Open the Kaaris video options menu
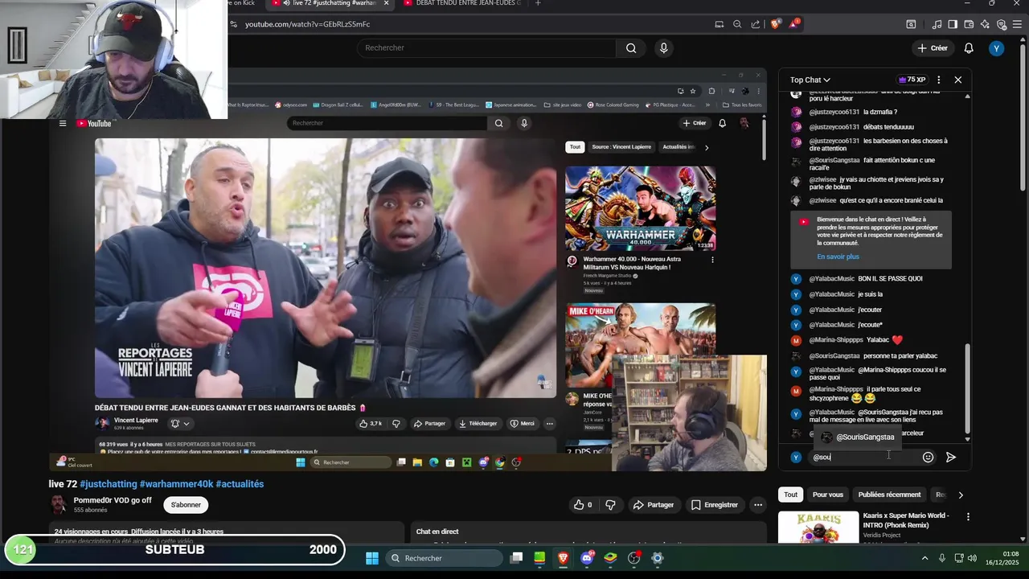1029x579 pixels. click(968, 516)
